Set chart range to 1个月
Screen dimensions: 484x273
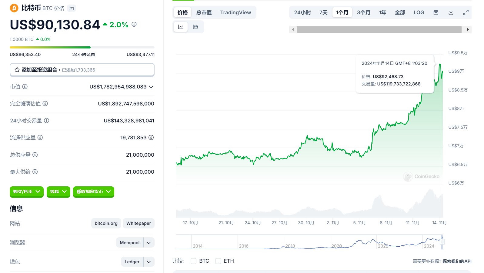click(342, 12)
